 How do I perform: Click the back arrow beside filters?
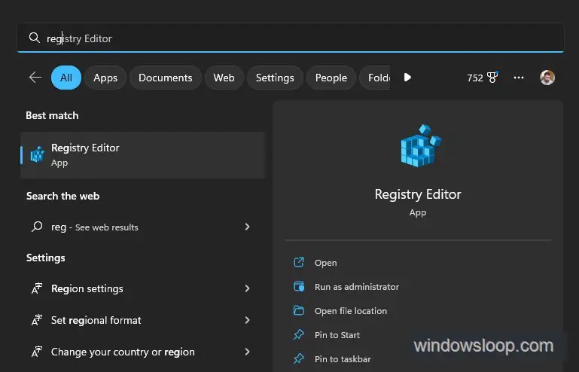35,78
